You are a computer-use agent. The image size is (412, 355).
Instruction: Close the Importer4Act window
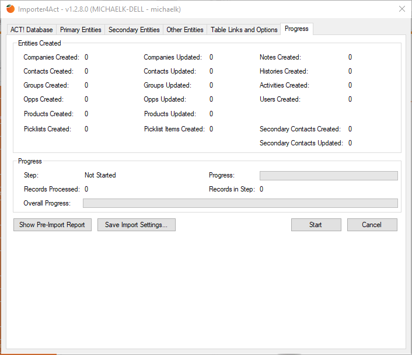click(401, 9)
